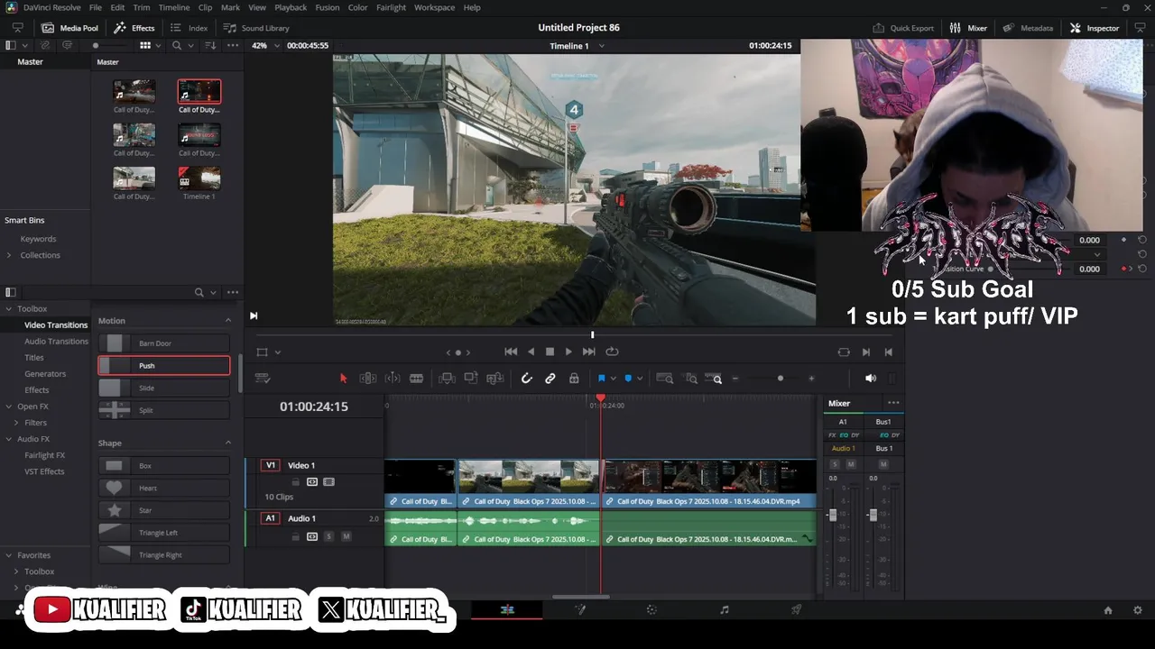1155x649 pixels.
Task: Mute with the timeline speaker volume icon
Action: point(870,379)
